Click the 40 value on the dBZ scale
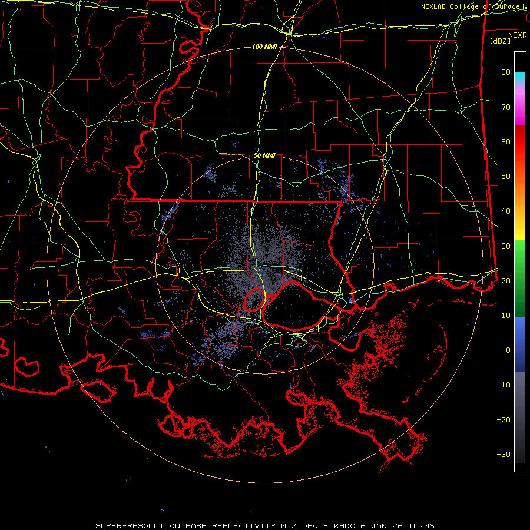The image size is (530, 530). pos(506,211)
